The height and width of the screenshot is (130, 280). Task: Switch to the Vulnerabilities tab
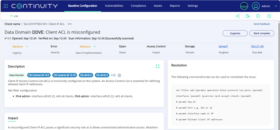(114, 6)
